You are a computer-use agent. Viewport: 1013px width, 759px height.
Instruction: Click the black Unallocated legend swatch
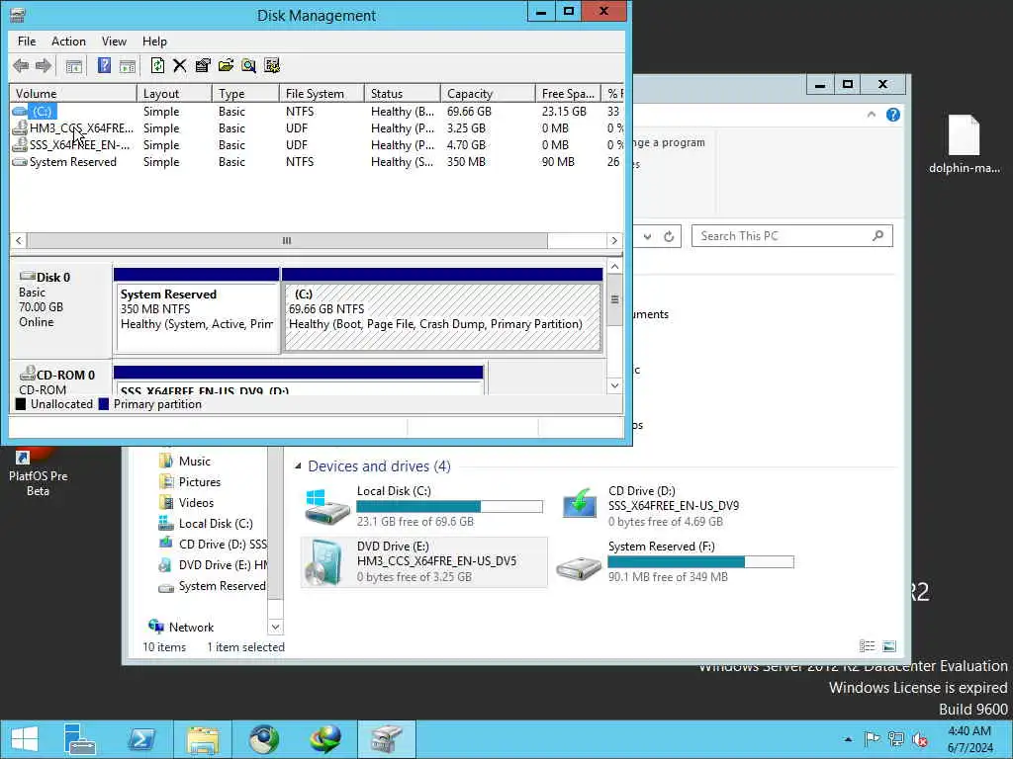(21, 404)
